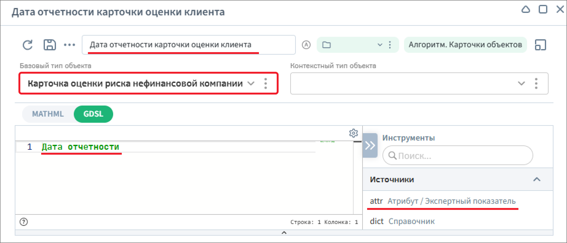
Task: Click line number 1 in editor gutter
Action: click(30, 147)
